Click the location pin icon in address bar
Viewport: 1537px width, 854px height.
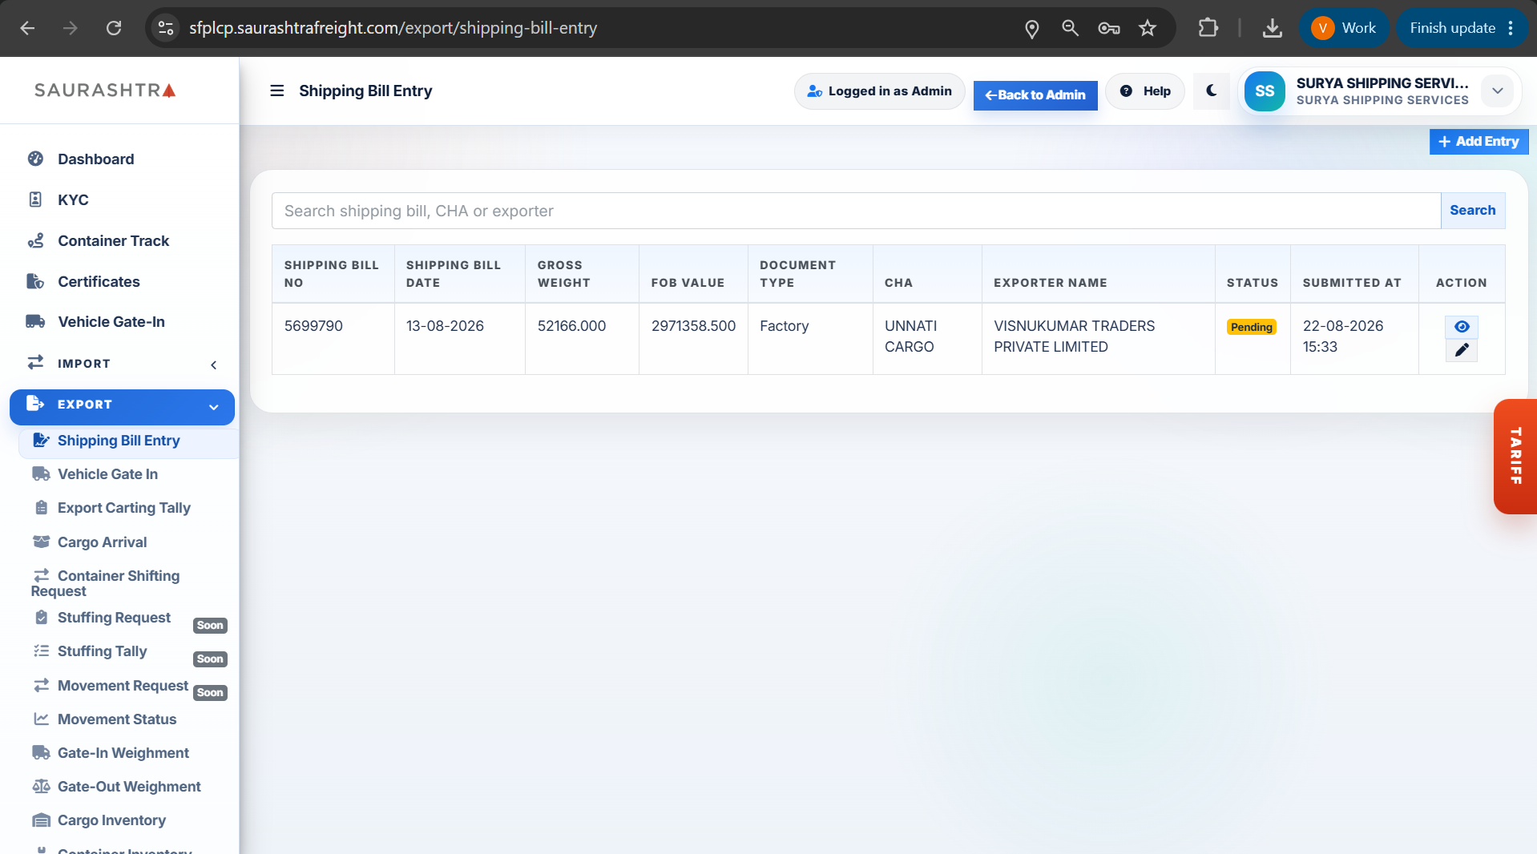pos(1032,29)
